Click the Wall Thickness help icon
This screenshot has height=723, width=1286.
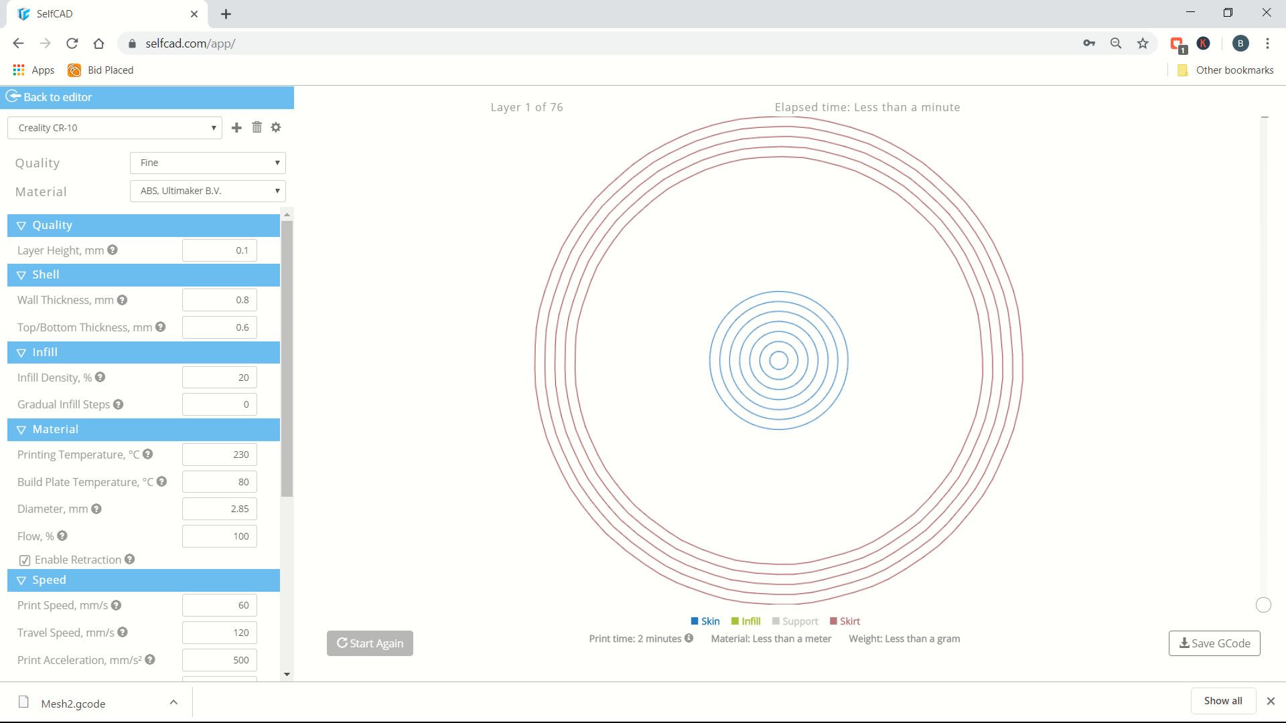pos(123,300)
